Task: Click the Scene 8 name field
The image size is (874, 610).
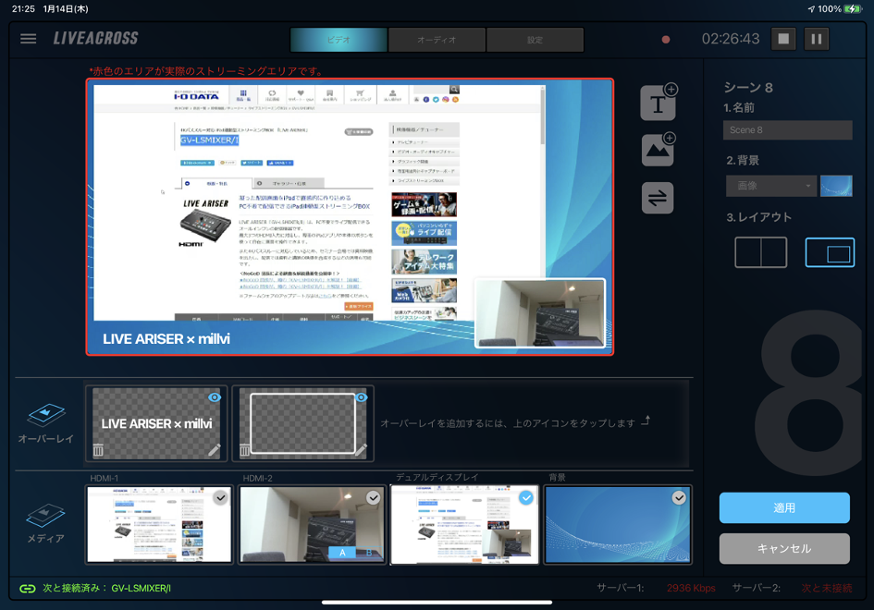Action: pyautogui.click(x=787, y=130)
